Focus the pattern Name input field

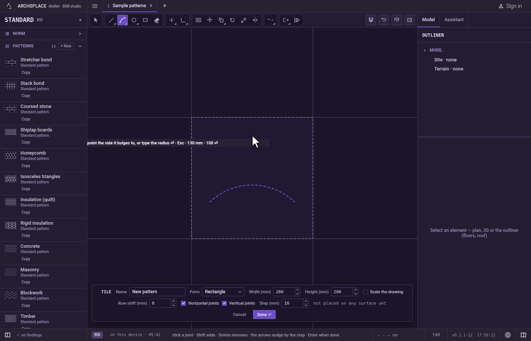click(x=157, y=292)
